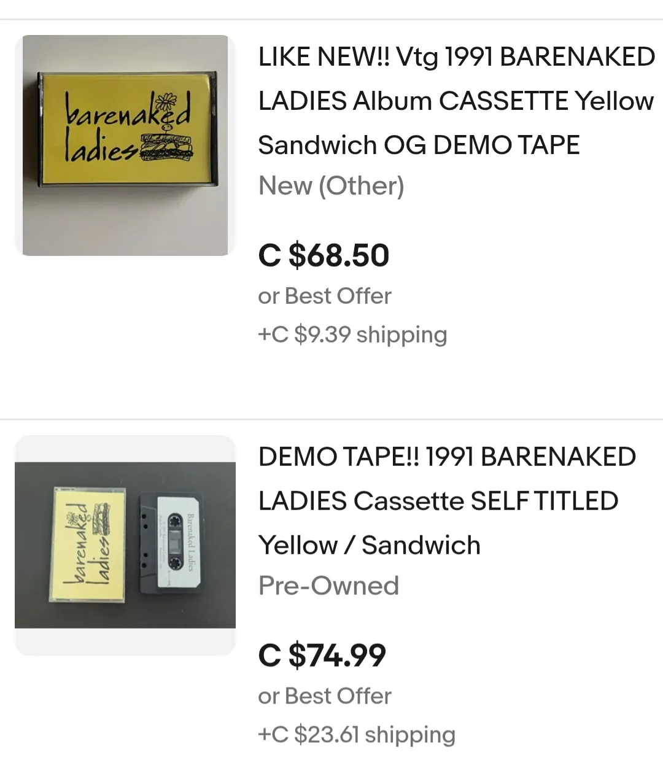This screenshot has width=663, height=763.
Task: Click the black cassette tape in the bottom photo
Action: 169,543
